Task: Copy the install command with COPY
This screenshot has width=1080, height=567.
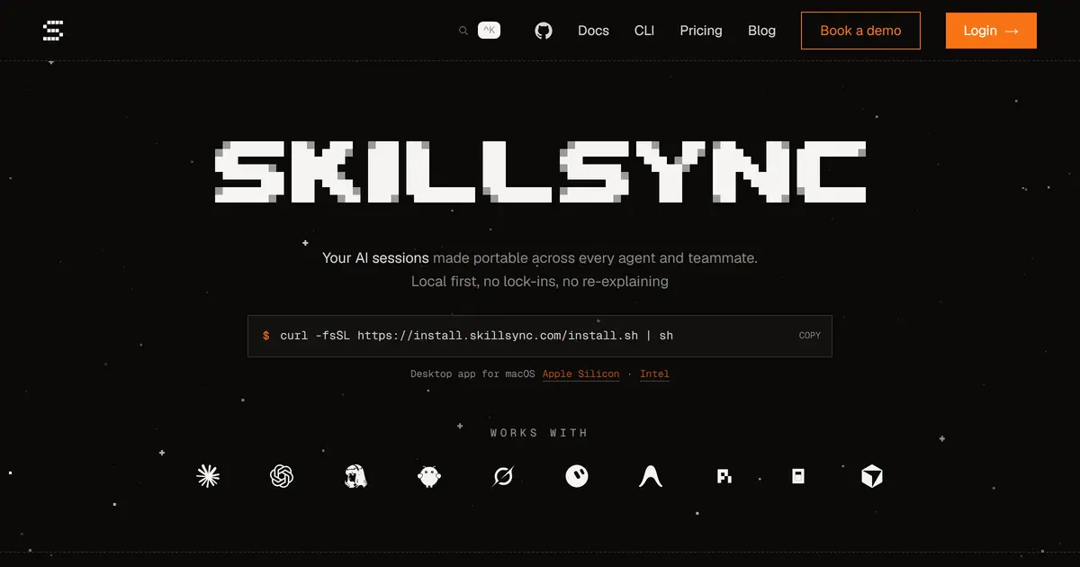Action: [x=810, y=336]
